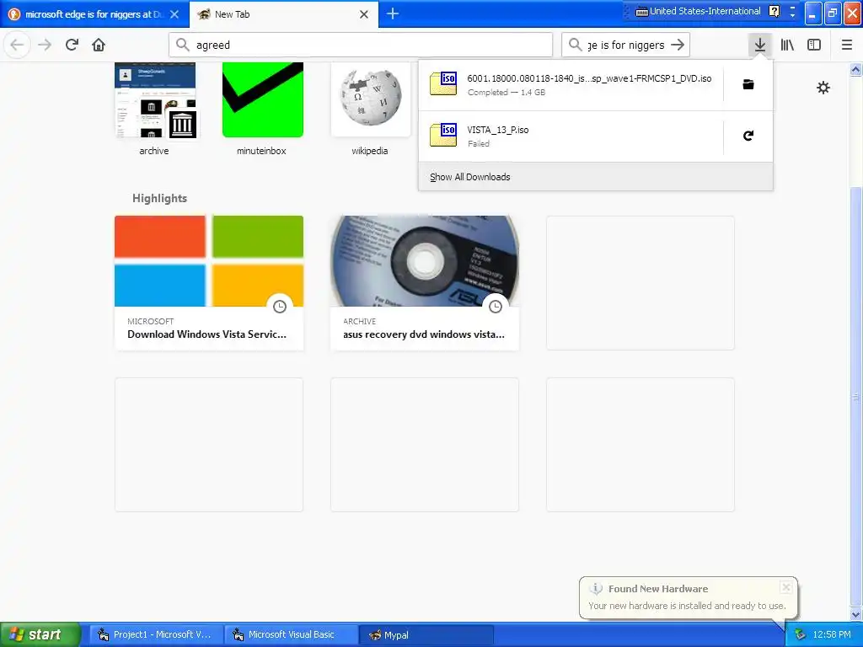Go back using the back arrow
This screenshot has width=863, height=647.
(17, 45)
